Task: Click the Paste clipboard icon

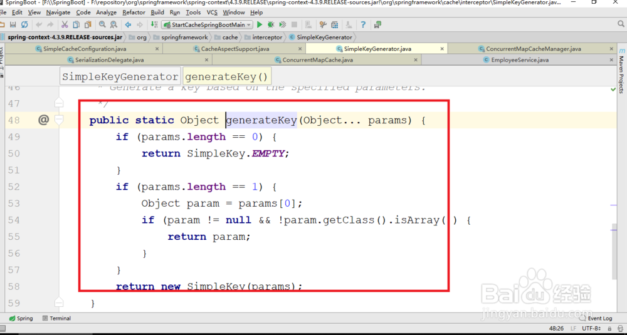Action: [88, 25]
